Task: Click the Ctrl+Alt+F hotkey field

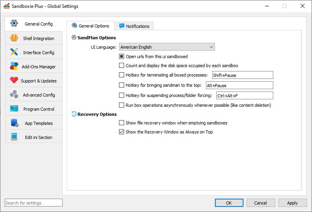Action: click(245, 95)
